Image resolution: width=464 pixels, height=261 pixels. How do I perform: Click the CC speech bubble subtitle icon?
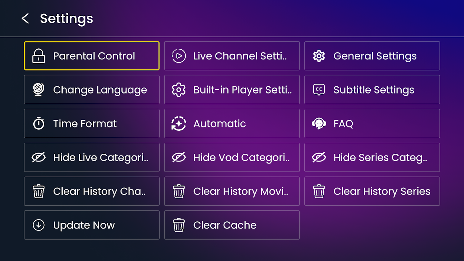pos(319,90)
